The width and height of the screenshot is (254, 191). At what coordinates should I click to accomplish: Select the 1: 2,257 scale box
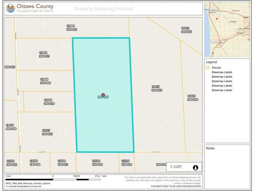tap(176, 167)
